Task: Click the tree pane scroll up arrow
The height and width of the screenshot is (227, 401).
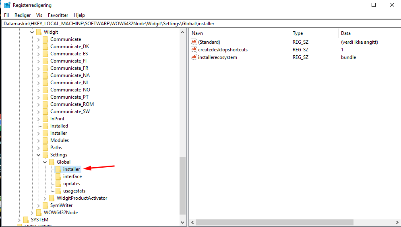Action: (182, 32)
